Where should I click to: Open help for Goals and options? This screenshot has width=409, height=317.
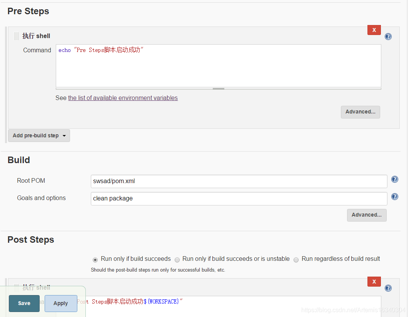(x=395, y=197)
